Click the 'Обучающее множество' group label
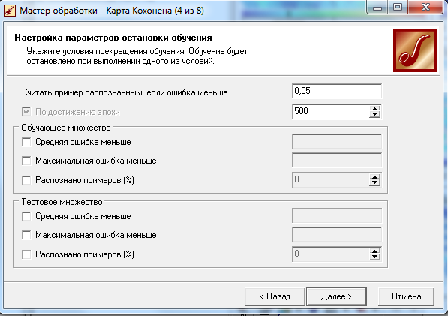Screen dimensions: 448x316 click(66, 128)
